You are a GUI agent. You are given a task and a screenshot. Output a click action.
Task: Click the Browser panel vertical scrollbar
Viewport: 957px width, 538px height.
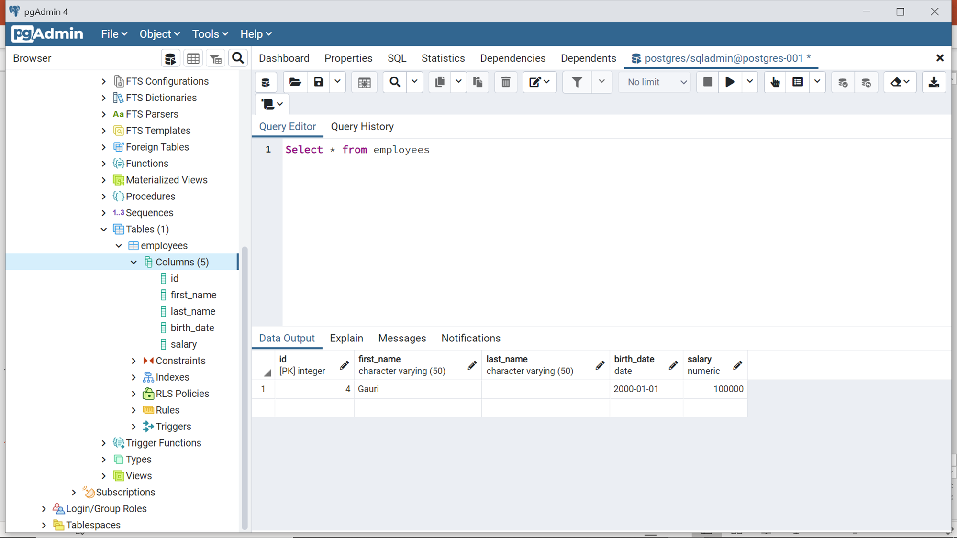pos(245,387)
